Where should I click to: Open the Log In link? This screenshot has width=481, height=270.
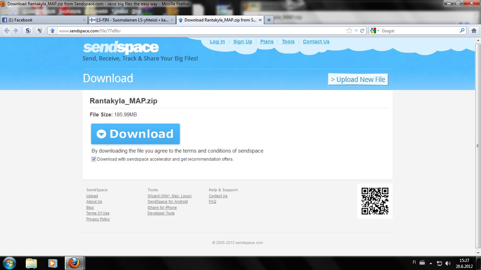tap(217, 41)
